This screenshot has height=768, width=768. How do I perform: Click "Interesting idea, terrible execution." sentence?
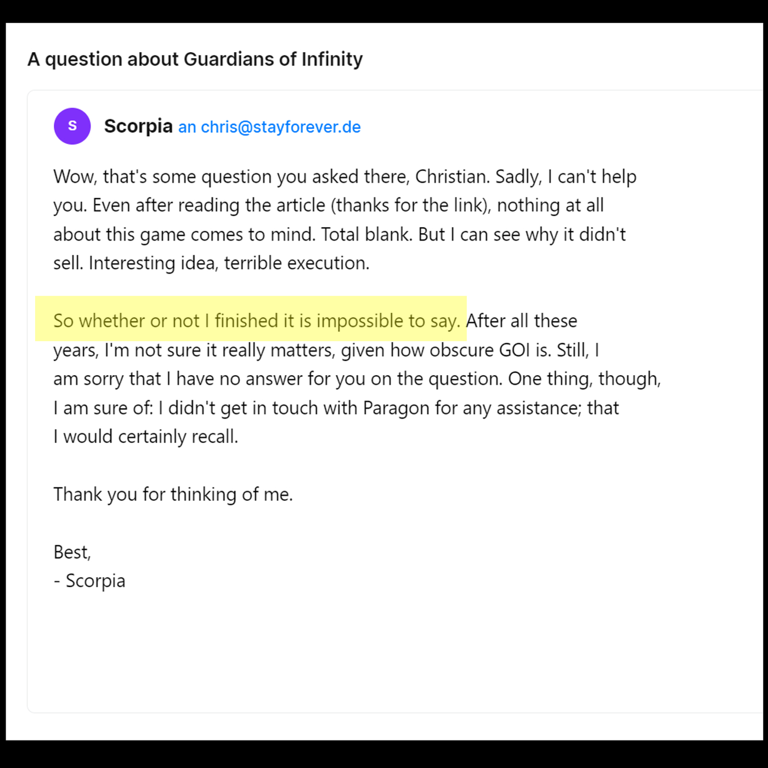click(x=229, y=263)
